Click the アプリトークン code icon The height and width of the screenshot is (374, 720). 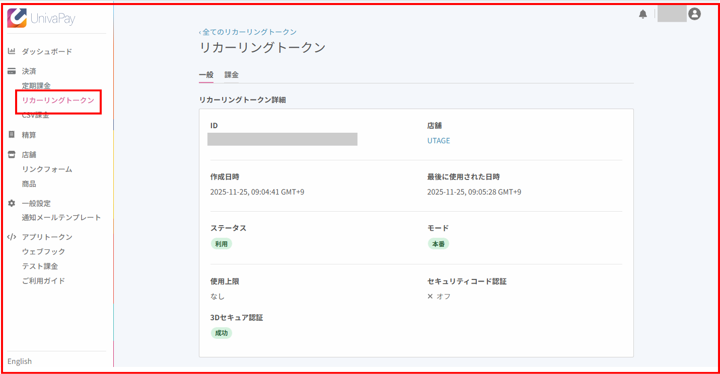12,237
